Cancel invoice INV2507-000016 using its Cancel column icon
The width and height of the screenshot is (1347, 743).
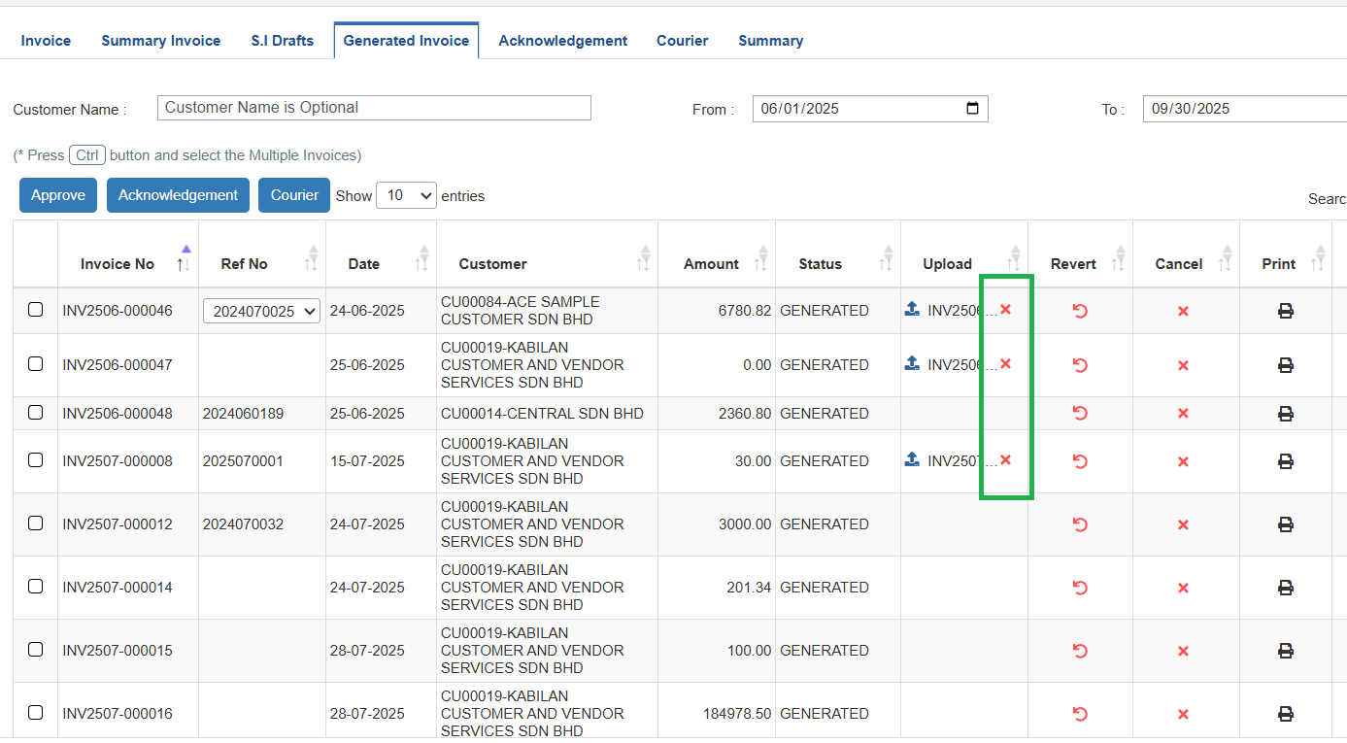click(x=1183, y=714)
